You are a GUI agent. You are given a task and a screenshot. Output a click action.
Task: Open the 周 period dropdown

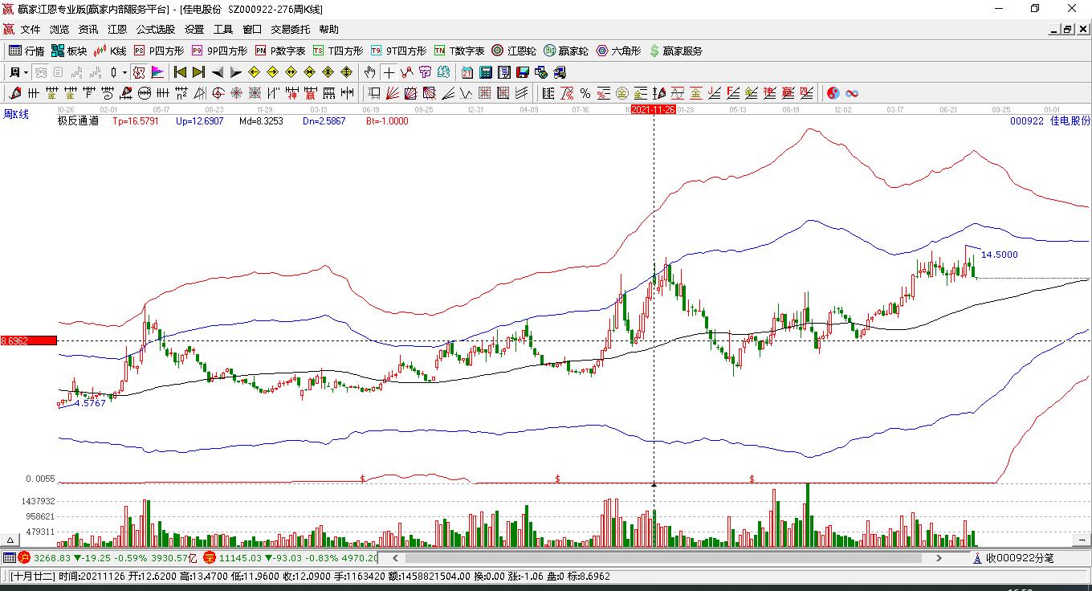tap(18, 72)
